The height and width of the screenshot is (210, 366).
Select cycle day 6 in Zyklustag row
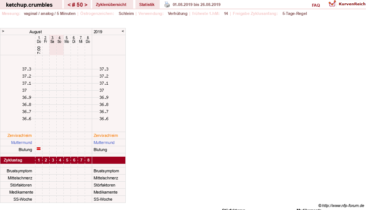pos(74,160)
